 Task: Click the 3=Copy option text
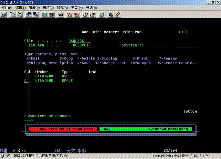[66, 59]
